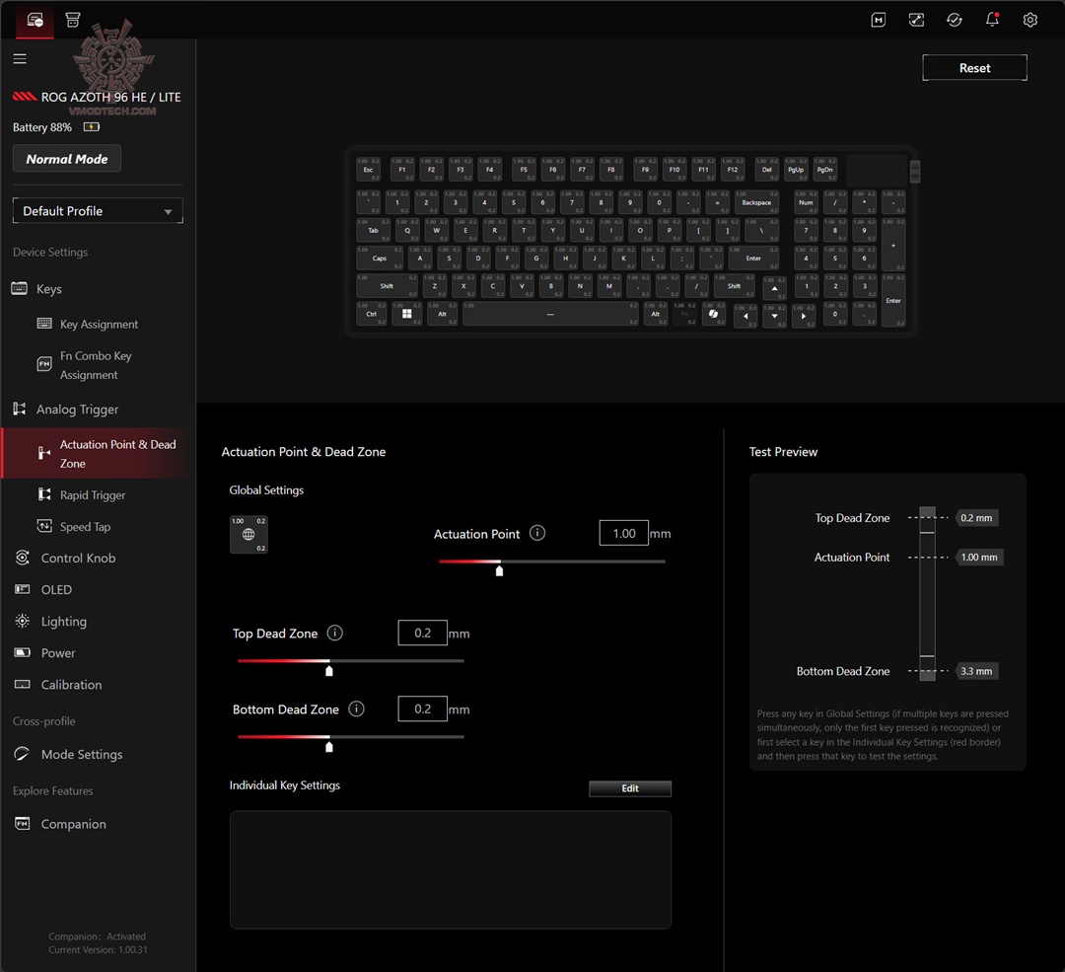Click the screen/link icon in top bar

916,20
